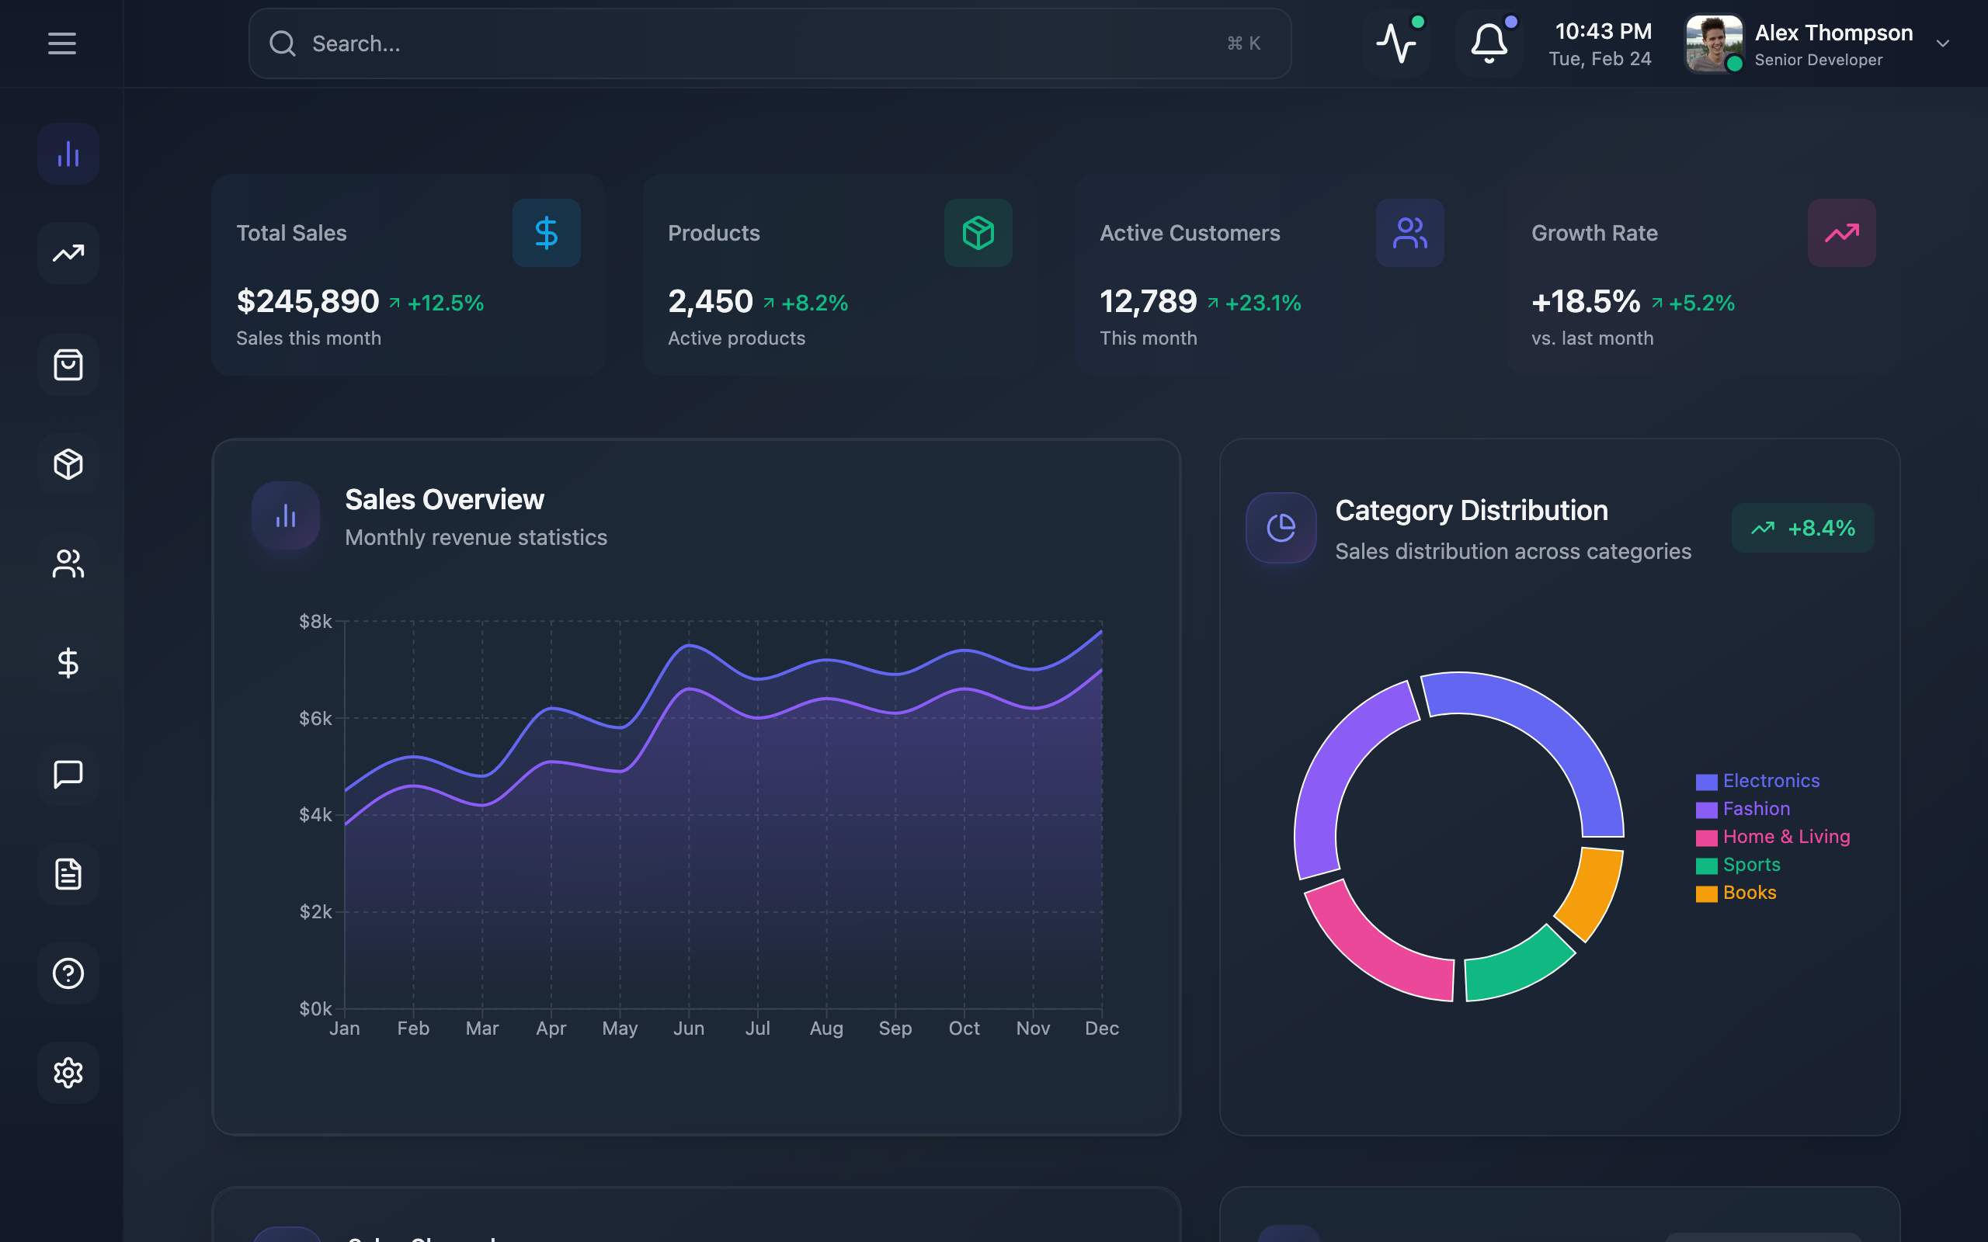
Task: Select the products package icon in sidebar
Action: tap(68, 464)
